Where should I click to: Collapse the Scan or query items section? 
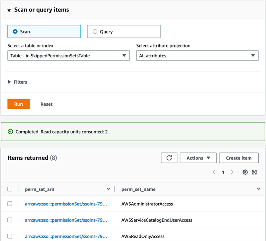pos(9,10)
